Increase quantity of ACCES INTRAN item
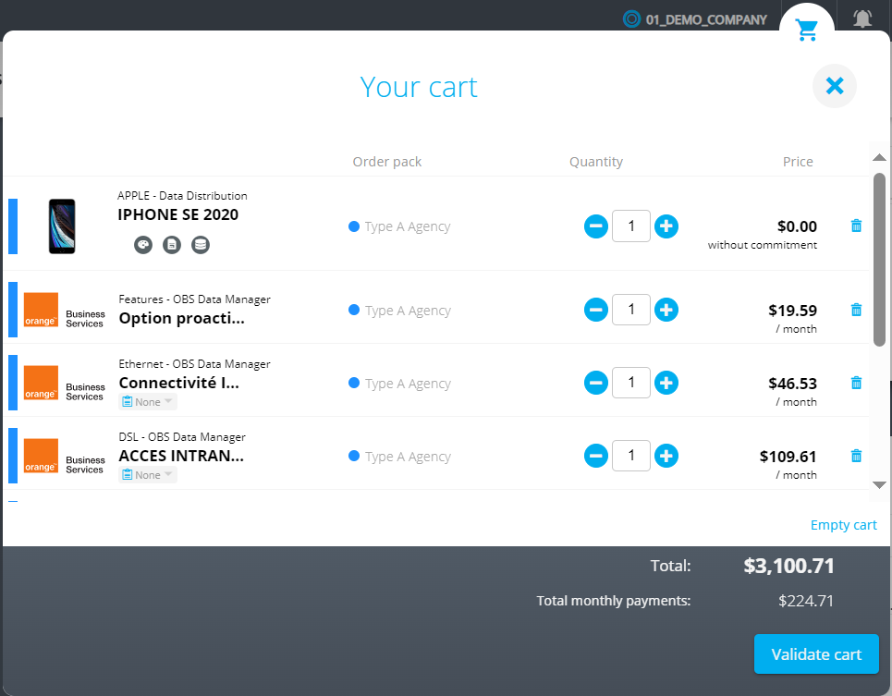 click(x=666, y=456)
